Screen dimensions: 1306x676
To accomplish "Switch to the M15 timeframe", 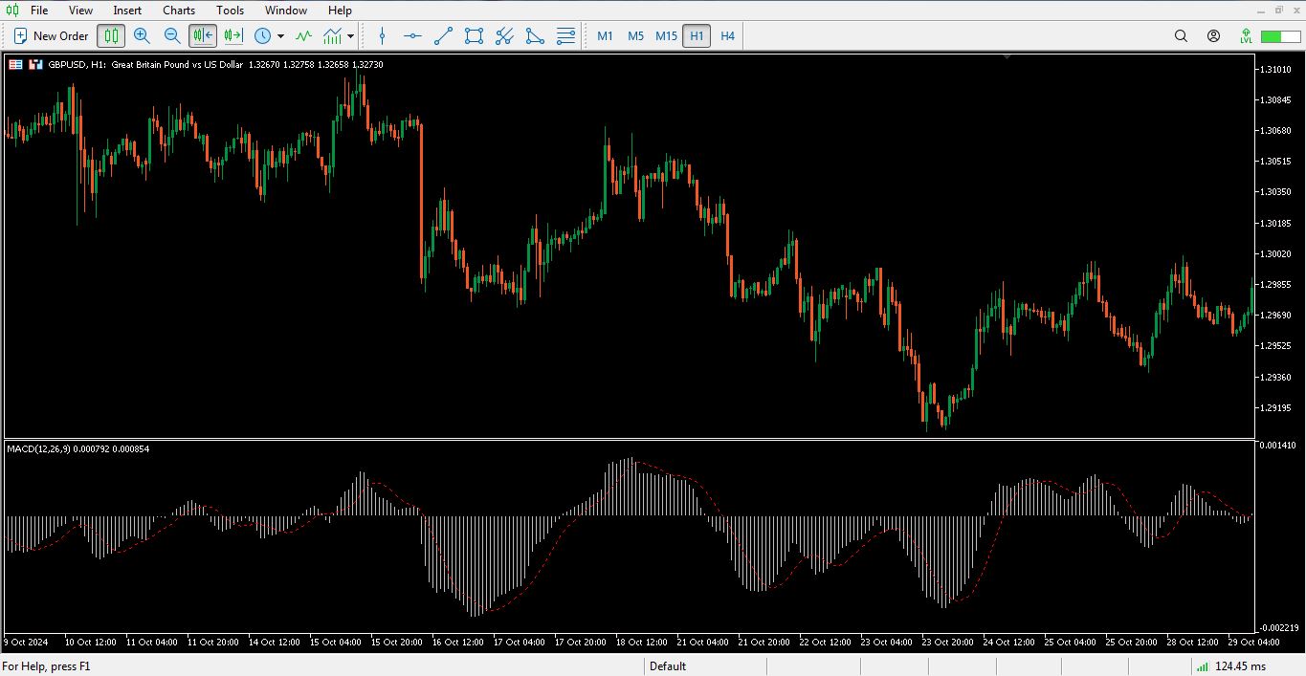I will click(x=666, y=36).
